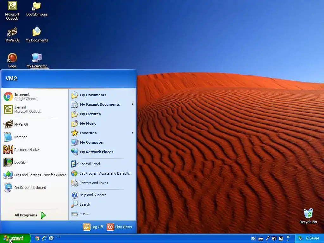Click the microphone icon in the language bar
324x243 pixels.
tap(268, 239)
